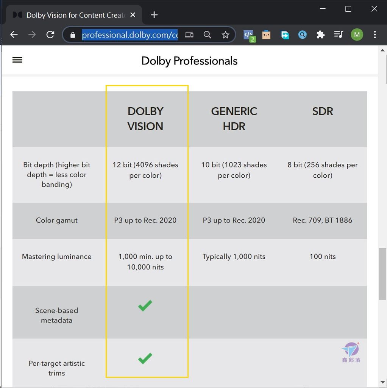Image resolution: width=387 pixels, height=388 pixels.
Task: Click the Mastering luminance row label
Action: (x=57, y=257)
